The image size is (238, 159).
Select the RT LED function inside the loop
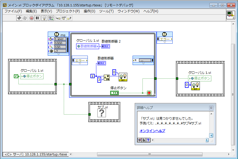pos(123,77)
